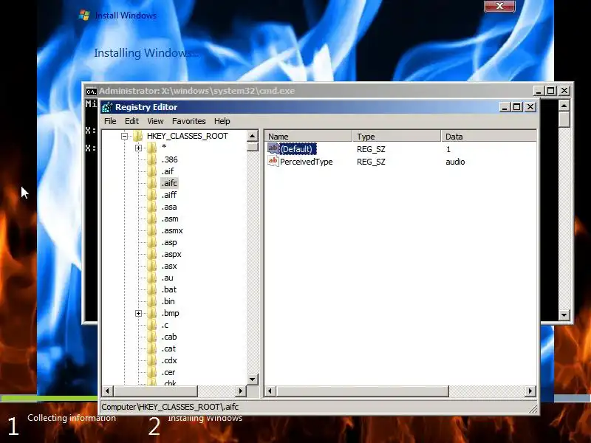Click the Name column header

(308, 137)
